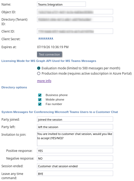Click the Evaluation mode label text
The width and height of the screenshot is (134, 181).
click(x=81, y=68)
